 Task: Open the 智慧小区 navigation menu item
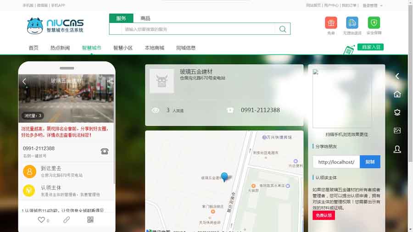[123, 48]
